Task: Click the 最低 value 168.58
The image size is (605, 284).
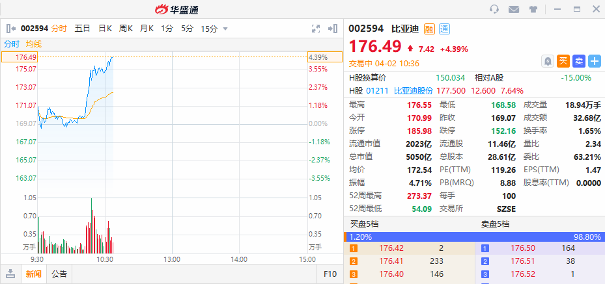Action: (503, 105)
